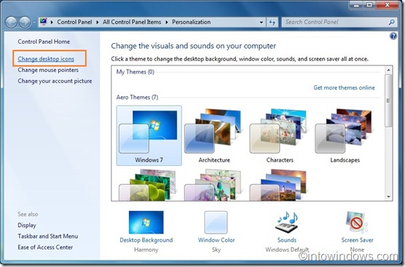Screen dimensions: 405x267
Task: Open the blue Help question mark
Action: point(393,36)
